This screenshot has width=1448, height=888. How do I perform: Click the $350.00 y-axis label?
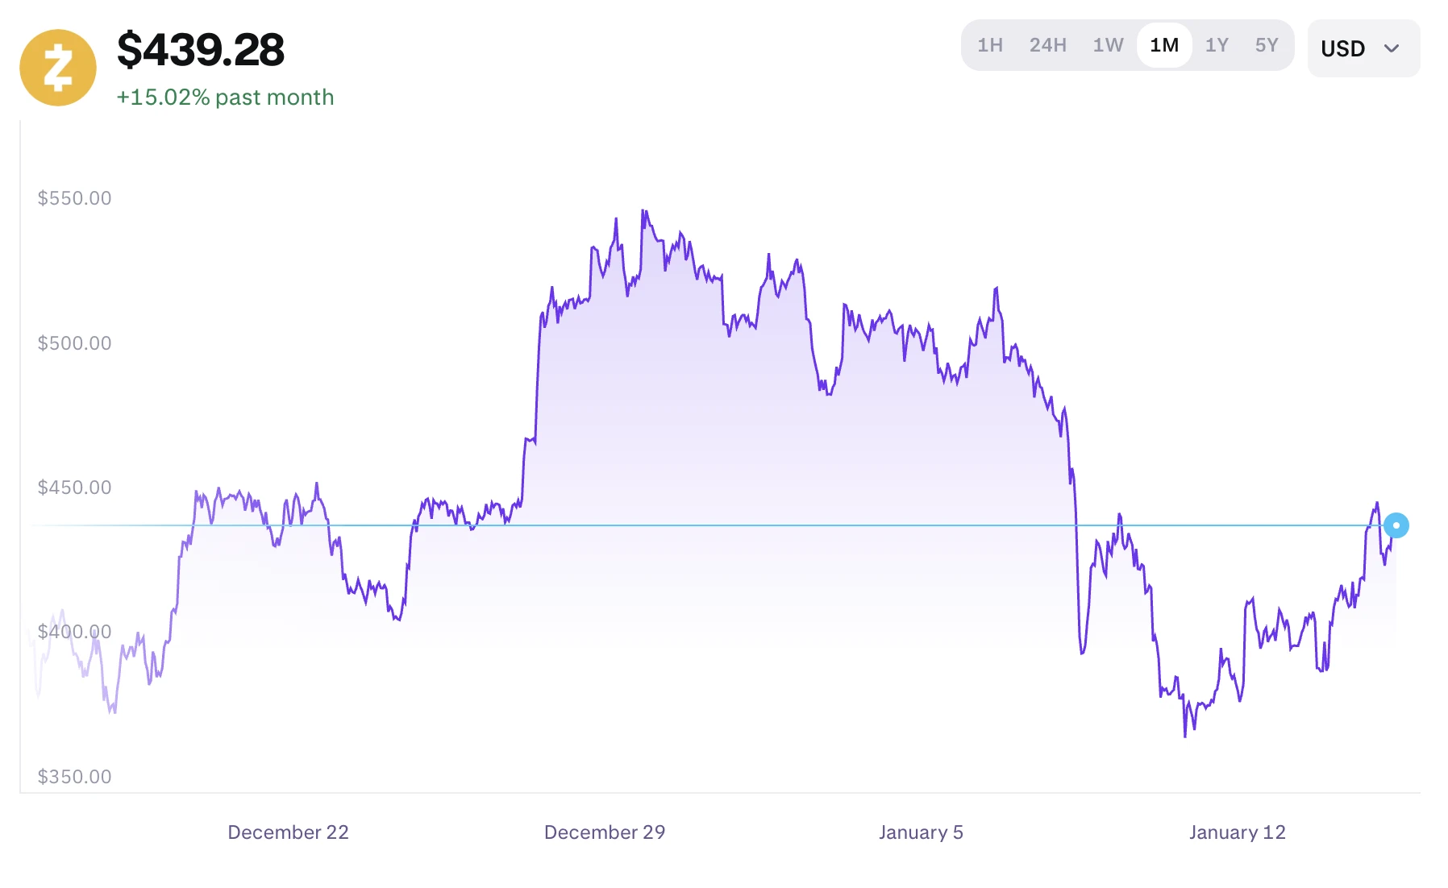point(74,777)
